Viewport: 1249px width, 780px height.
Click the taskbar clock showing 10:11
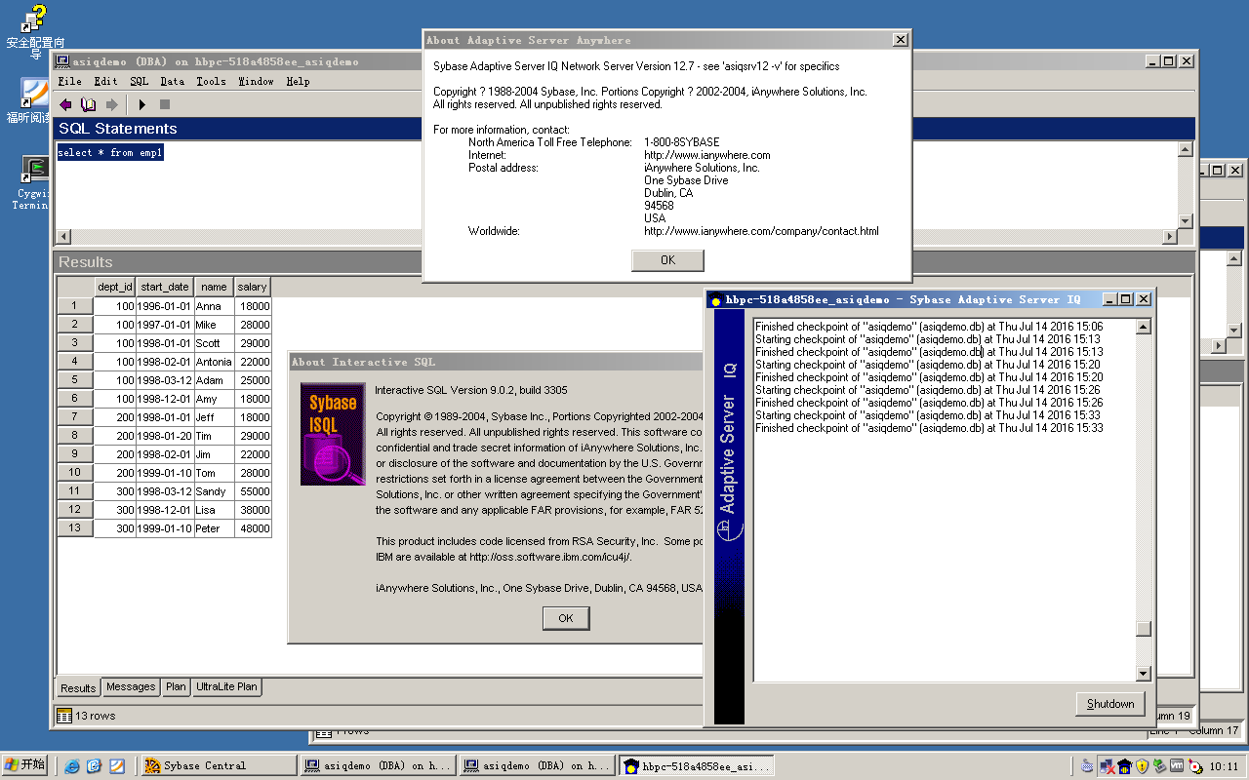pyautogui.click(x=1224, y=766)
